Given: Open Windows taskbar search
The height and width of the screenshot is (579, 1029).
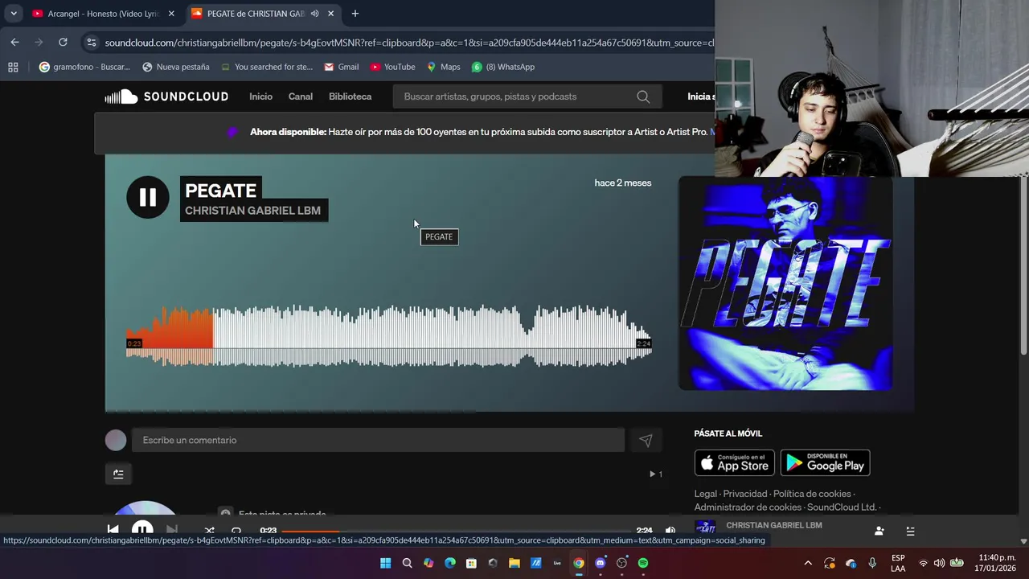Looking at the screenshot, I should click(407, 563).
